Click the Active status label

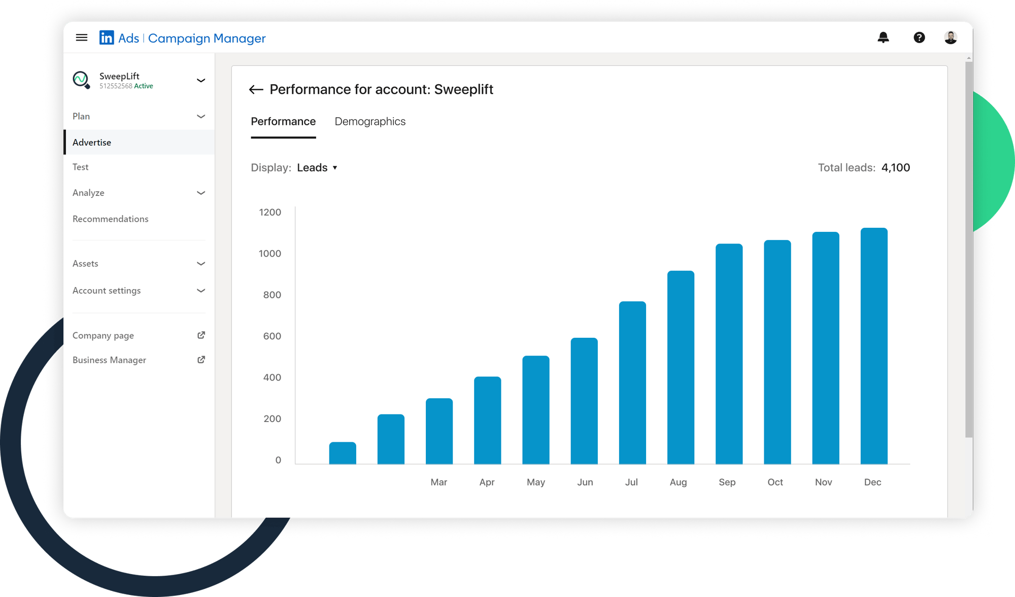point(144,86)
